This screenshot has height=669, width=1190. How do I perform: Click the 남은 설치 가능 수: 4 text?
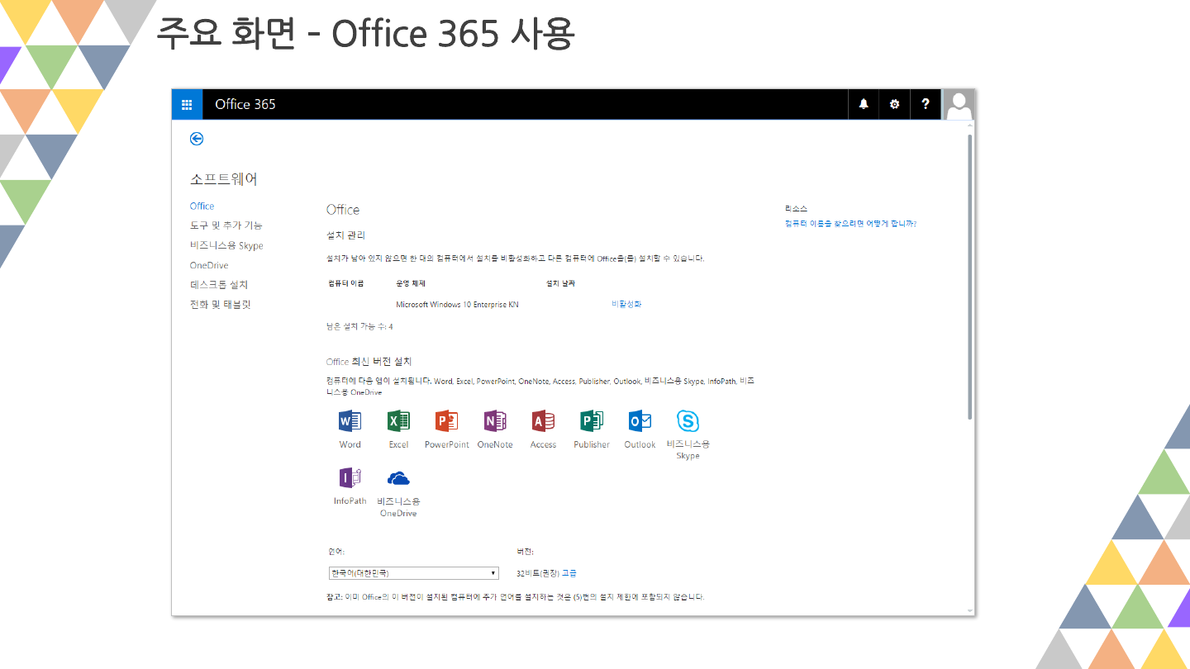(x=359, y=327)
